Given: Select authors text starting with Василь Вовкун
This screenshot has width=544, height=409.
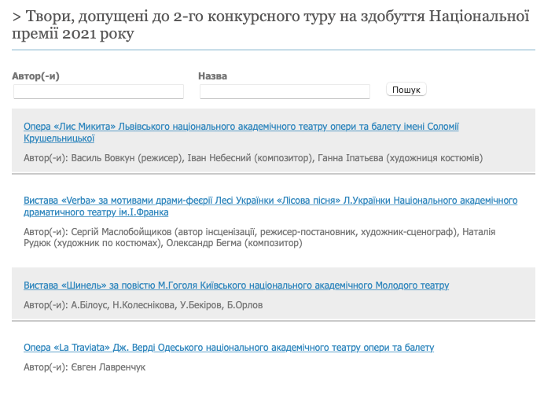Looking at the screenshot, I should pyautogui.click(x=253, y=158).
